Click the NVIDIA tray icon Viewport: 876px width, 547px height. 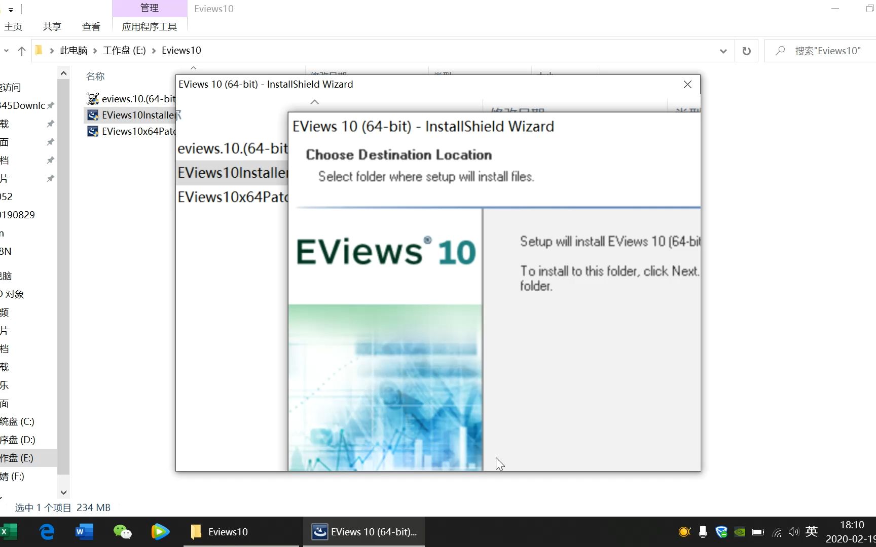click(740, 532)
